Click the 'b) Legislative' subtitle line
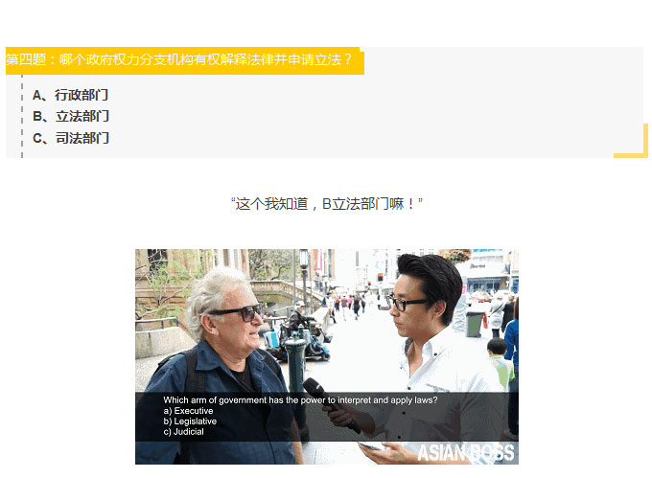The width and height of the screenshot is (652, 478). pos(190,421)
